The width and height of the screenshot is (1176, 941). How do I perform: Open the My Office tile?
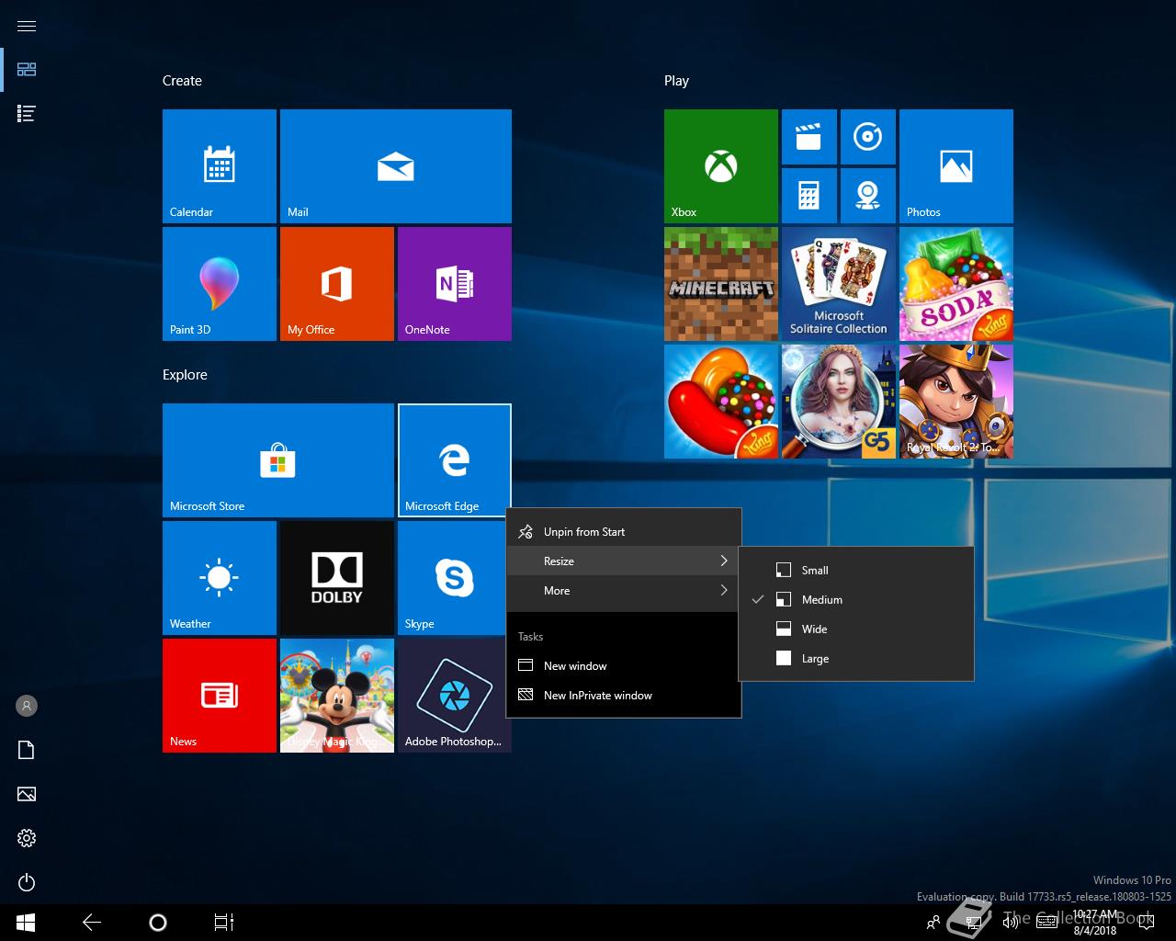click(337, 284)
